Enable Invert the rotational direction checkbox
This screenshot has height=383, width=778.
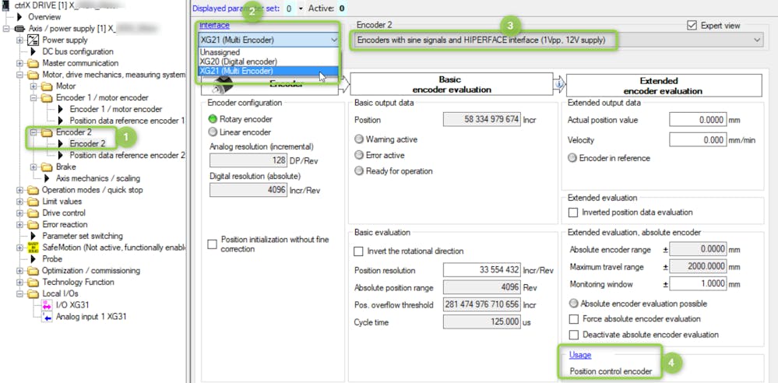click(x=359, y=251)
